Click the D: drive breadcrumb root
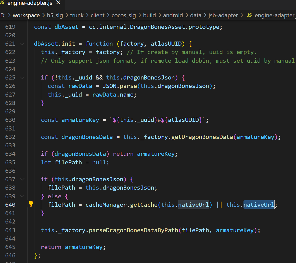This screenshot has height=263, width=296. [x=3, y=15]
